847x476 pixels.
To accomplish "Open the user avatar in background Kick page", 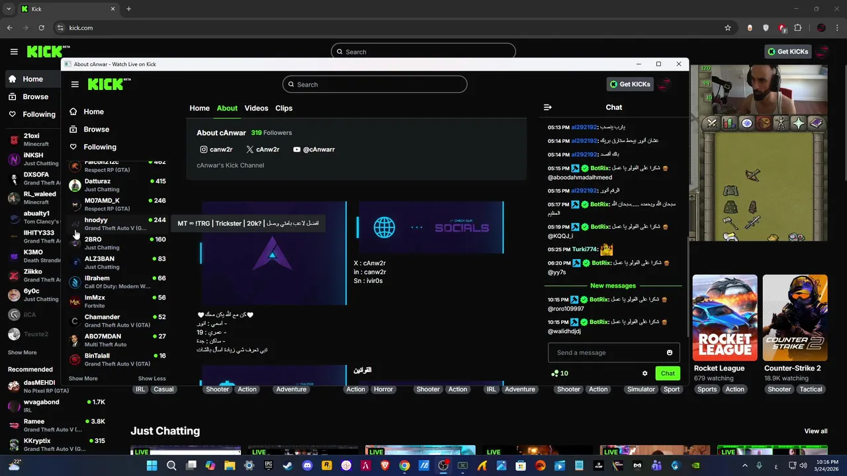I will pyautogui.click(x=823, y=51).
